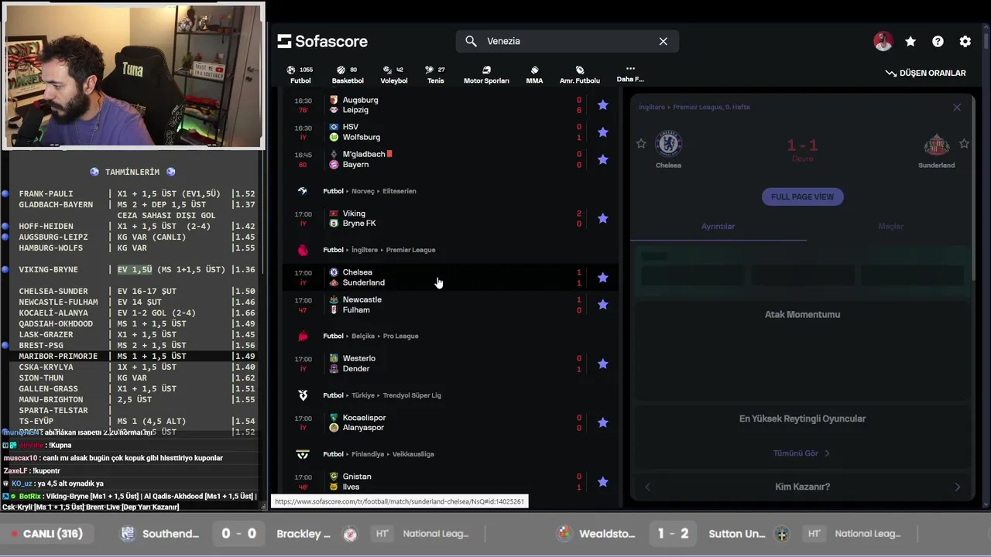
Task: Open the help question mark icon
Action: click(938, 42)
